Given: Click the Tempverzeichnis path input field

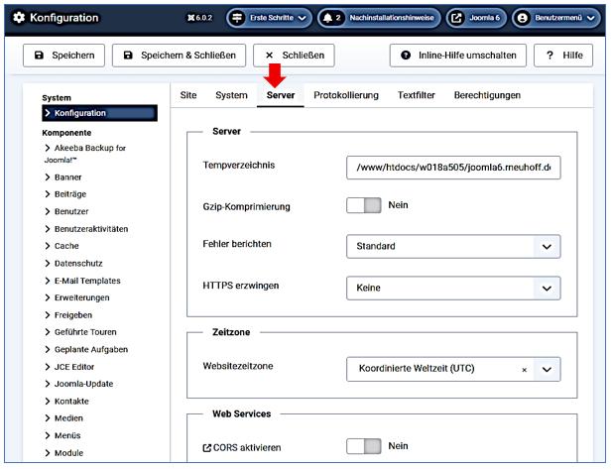Looking at the screenshot, I should coord(453,169).
